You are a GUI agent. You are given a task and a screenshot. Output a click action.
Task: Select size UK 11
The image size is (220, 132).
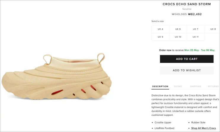(196, 37)
